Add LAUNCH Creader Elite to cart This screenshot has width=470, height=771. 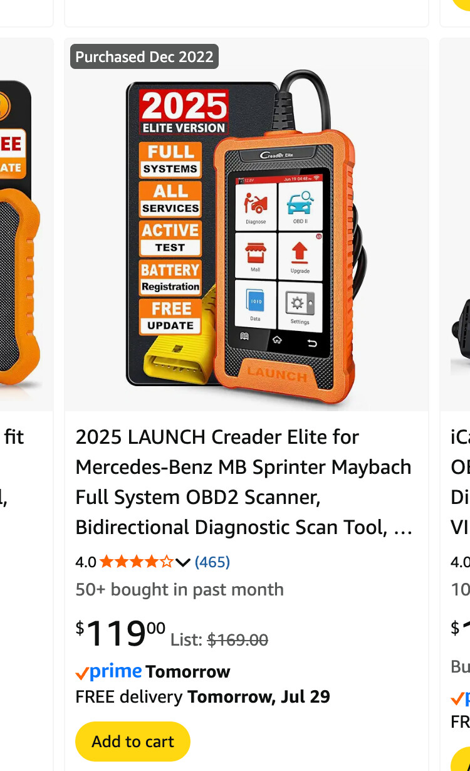pos(133,742)
